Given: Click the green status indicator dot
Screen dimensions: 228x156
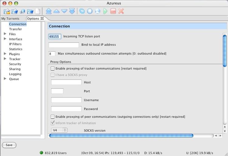Looking at the screenshot, I should click(x=41, y=153).
